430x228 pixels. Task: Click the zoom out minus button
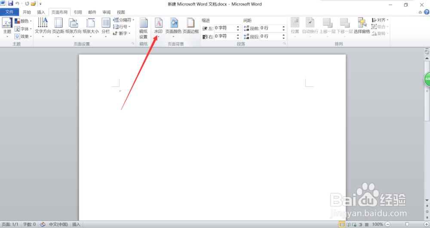click(x=387, y=225)
